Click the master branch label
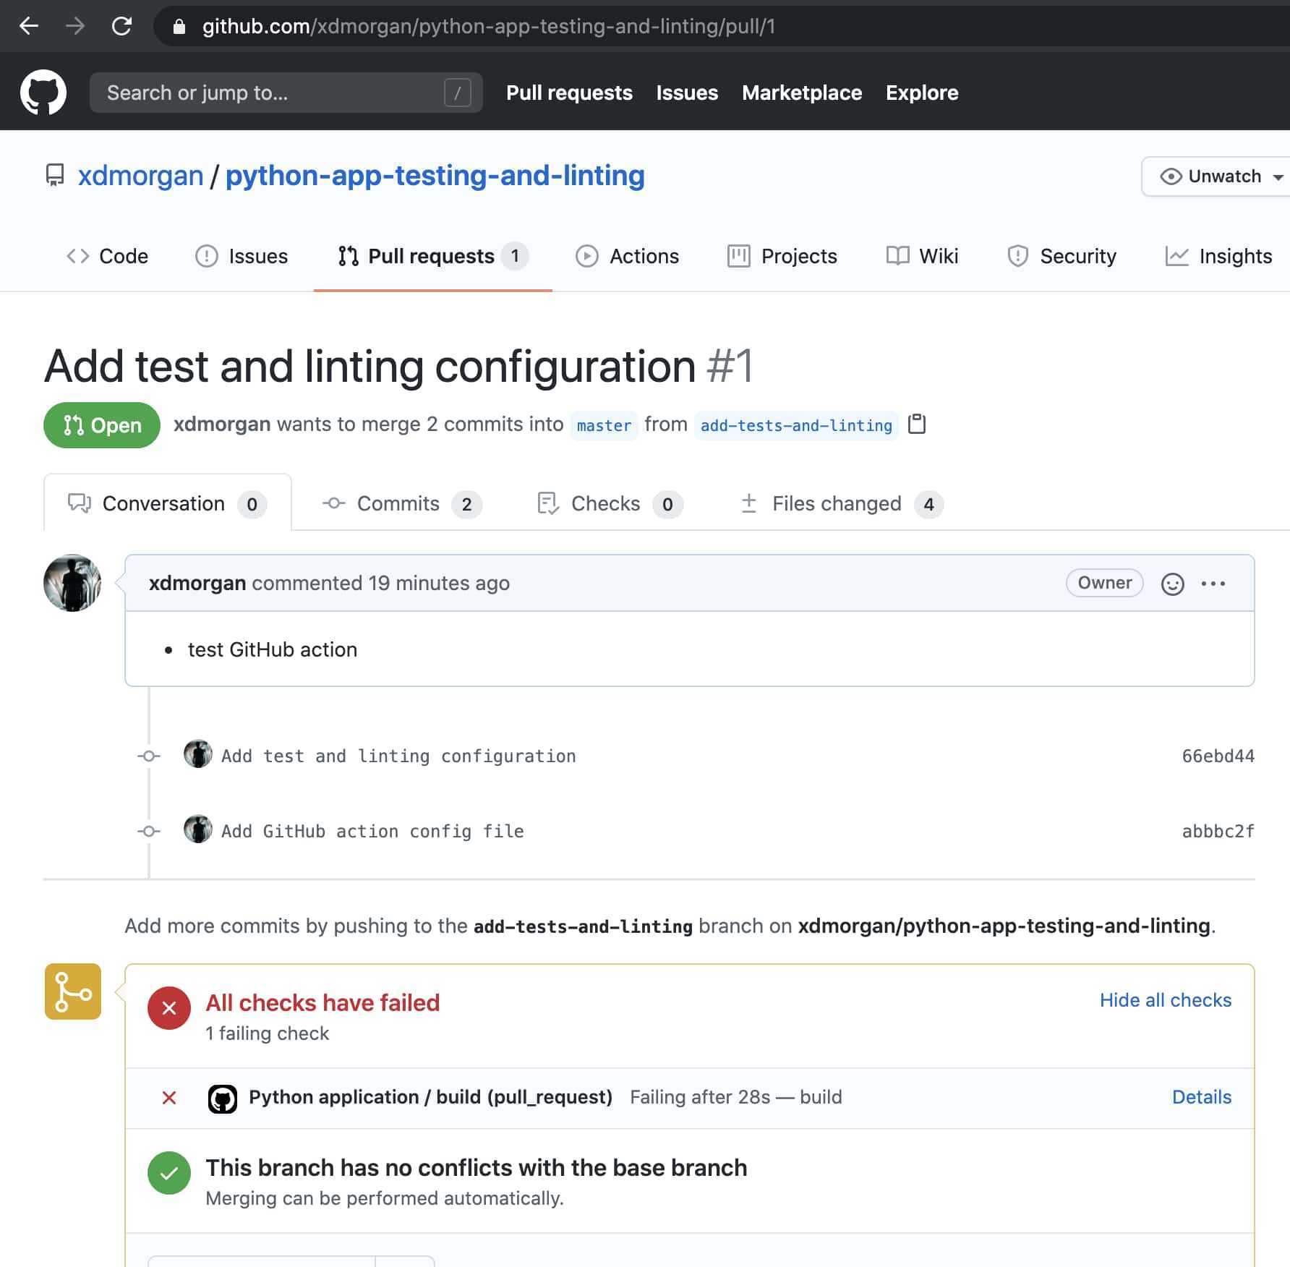Screen dimensions: 1290x1267 click(604, 425)
